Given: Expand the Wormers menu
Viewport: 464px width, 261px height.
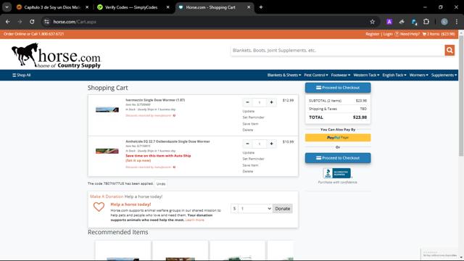Looking at the screenshot, I should pos(418,75).
